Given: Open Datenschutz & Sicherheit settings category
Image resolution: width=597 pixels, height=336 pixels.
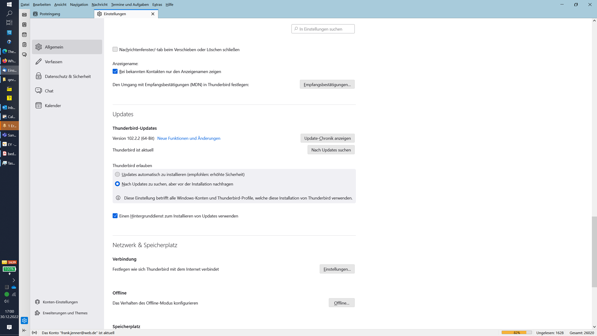Looking at the screenshot, I should [x=67, y=76].
